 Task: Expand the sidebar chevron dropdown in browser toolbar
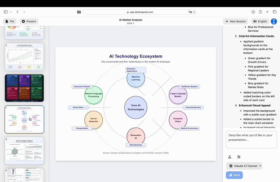(11, 12)
